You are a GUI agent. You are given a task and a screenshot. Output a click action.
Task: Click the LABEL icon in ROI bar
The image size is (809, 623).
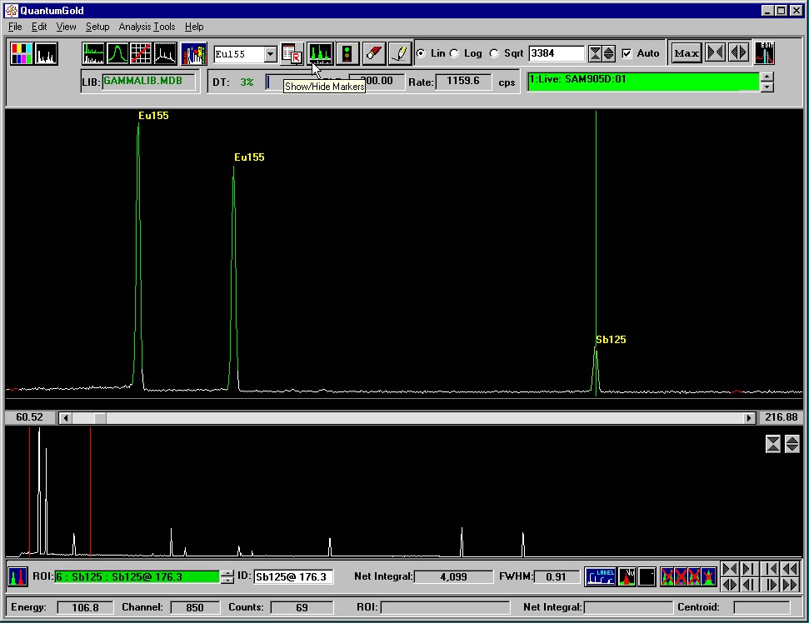[x=601, y=576]
